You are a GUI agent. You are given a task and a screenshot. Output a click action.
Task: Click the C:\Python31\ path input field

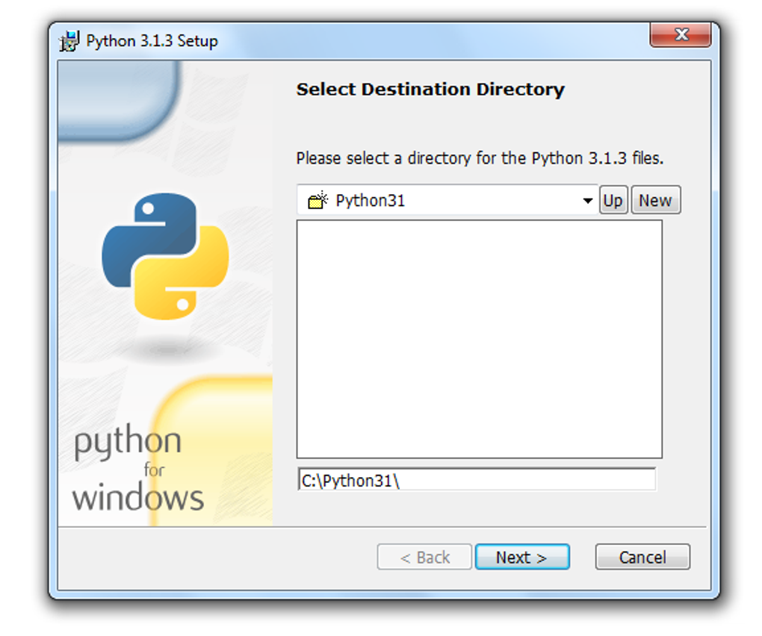coord(477,480)
